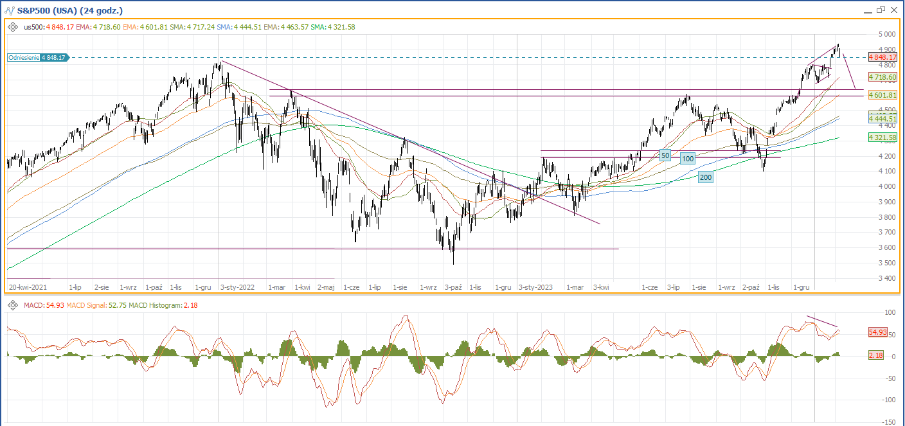Image resolution: width=905 pixels, height=426 pixels.
Task: Select the blue 50 moving average label
Action: point(665,155)
